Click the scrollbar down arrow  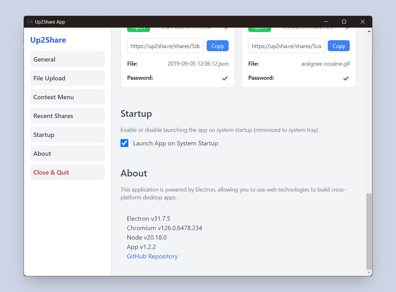point(369,273)
